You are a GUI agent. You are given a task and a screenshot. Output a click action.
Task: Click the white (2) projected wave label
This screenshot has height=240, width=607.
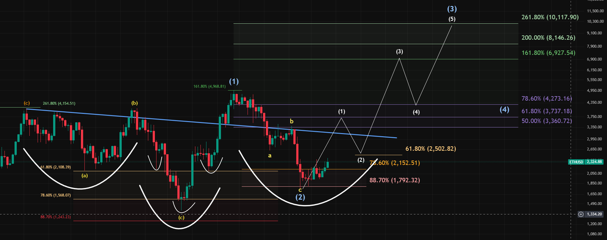[x=360, y=160]
